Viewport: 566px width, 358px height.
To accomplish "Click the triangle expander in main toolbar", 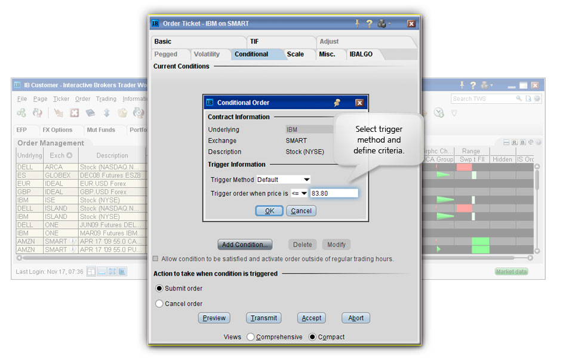I will click(x=454, y=113).
